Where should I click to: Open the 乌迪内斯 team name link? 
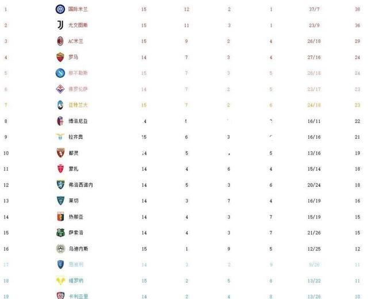coord(78,249)
